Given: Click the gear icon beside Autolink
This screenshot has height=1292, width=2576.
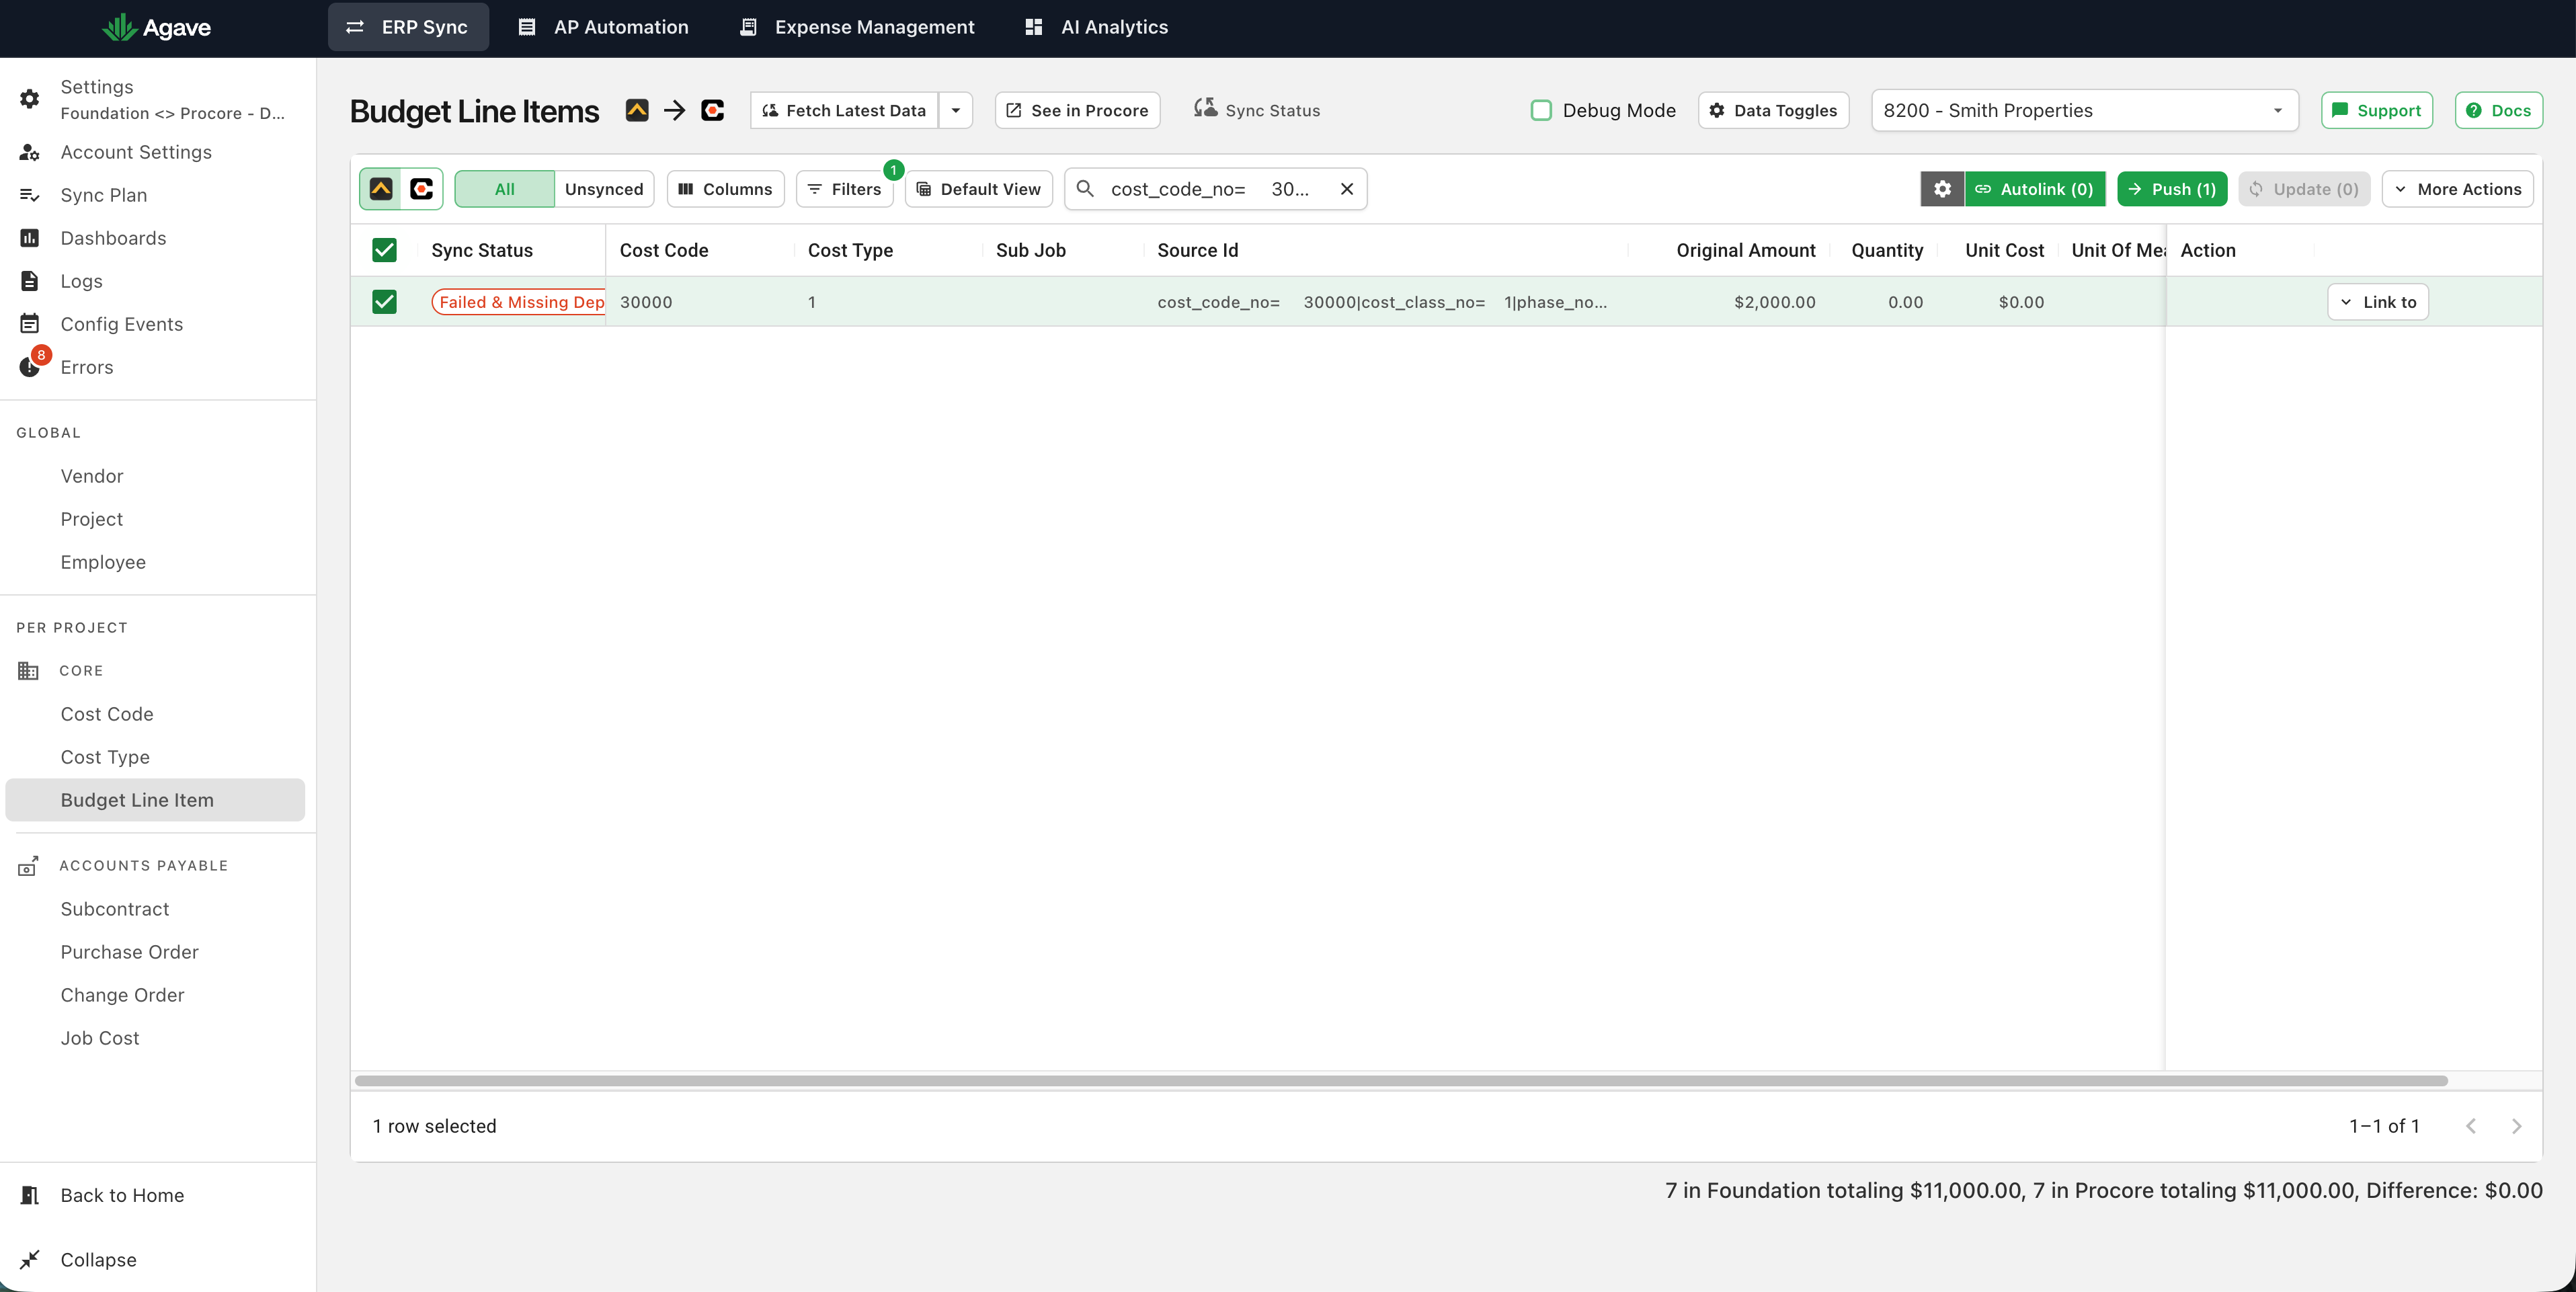Looking at the screenshot, I should pos(1942,189).
